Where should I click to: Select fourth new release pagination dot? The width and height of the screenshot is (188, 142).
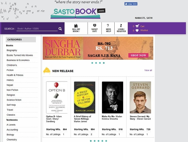102,141
